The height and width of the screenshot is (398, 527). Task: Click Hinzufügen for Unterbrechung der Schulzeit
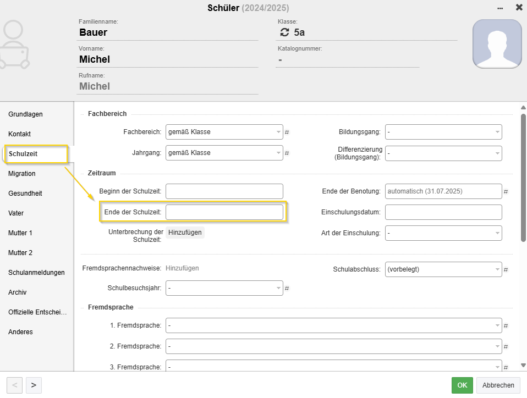pyautogui.click(x=185, y=233)
